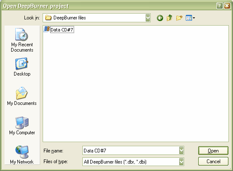Create a new folder
Screen dimensions: 233x171
179,18
